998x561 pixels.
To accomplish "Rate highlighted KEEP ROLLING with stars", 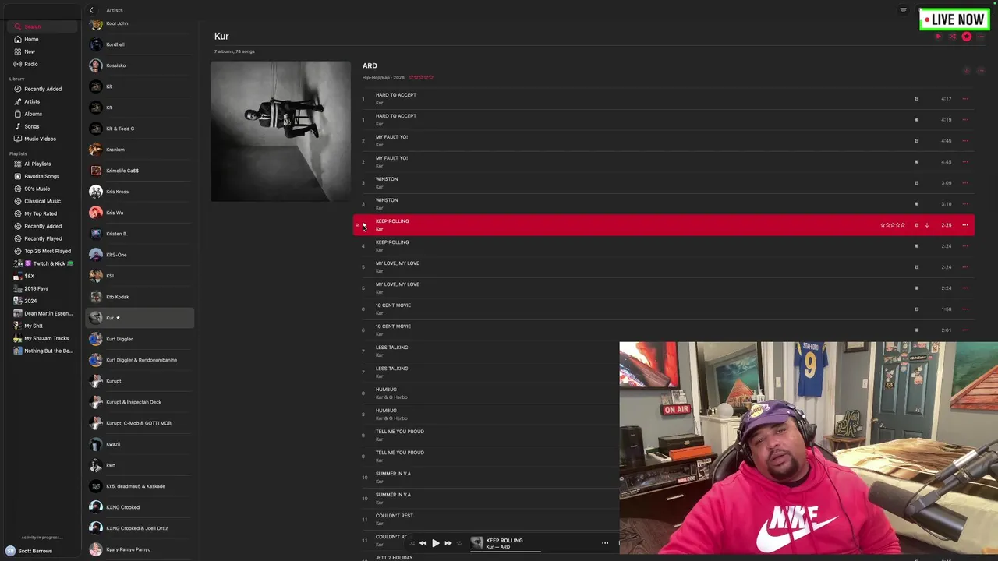I will (893, 225).
